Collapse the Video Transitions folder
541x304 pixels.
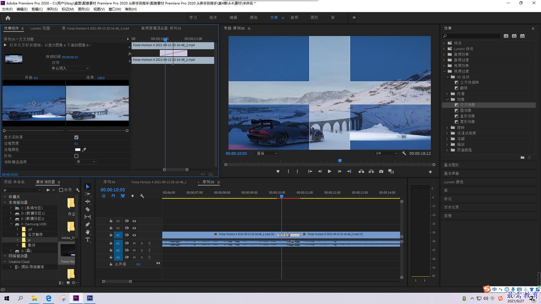click(444, 71)
